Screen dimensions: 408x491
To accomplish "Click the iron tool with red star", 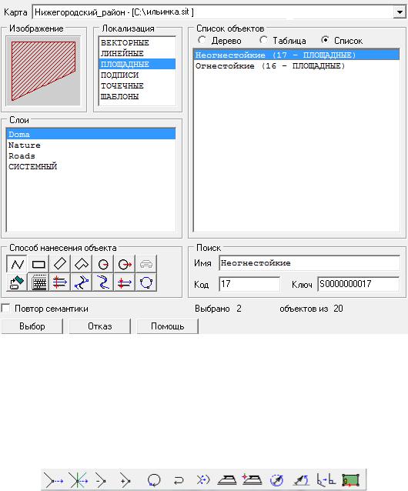I will pos(252,479).
